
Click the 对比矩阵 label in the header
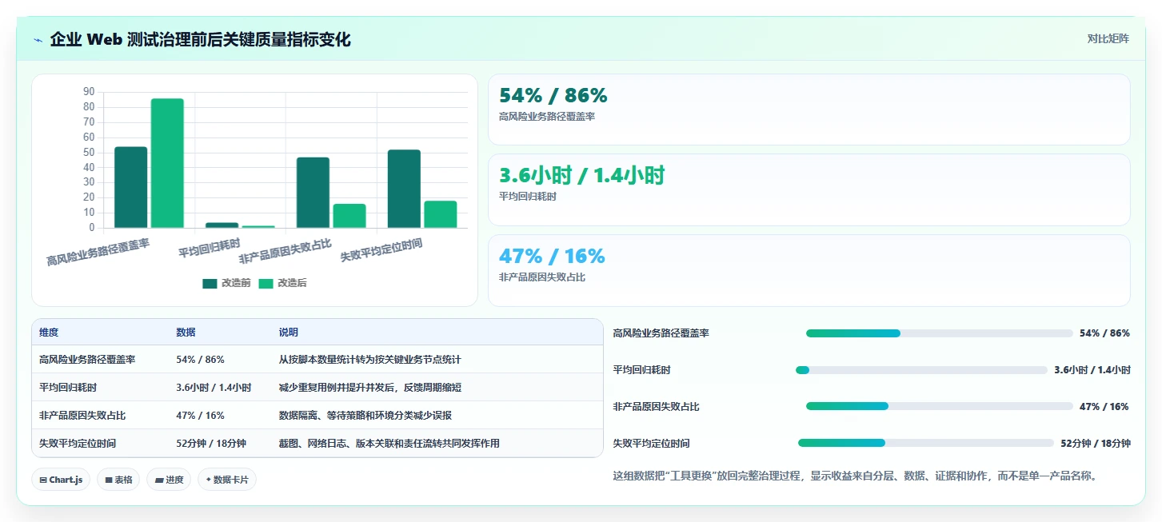(1108, 38)
